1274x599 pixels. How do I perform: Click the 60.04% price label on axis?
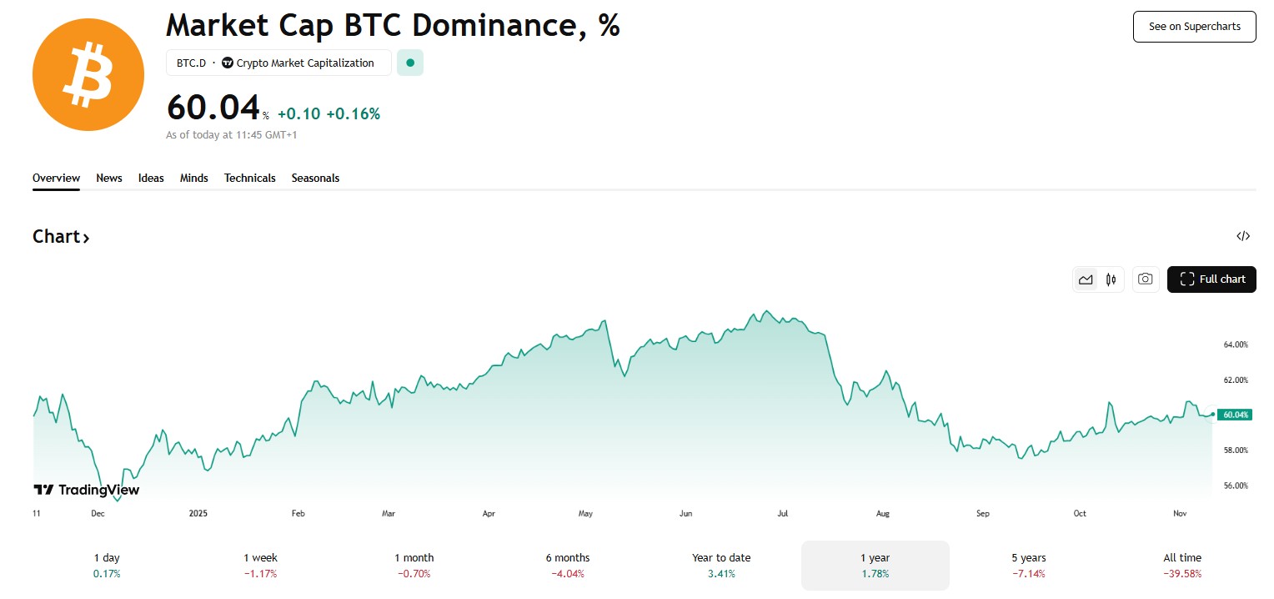click(x=1234, y=415)
